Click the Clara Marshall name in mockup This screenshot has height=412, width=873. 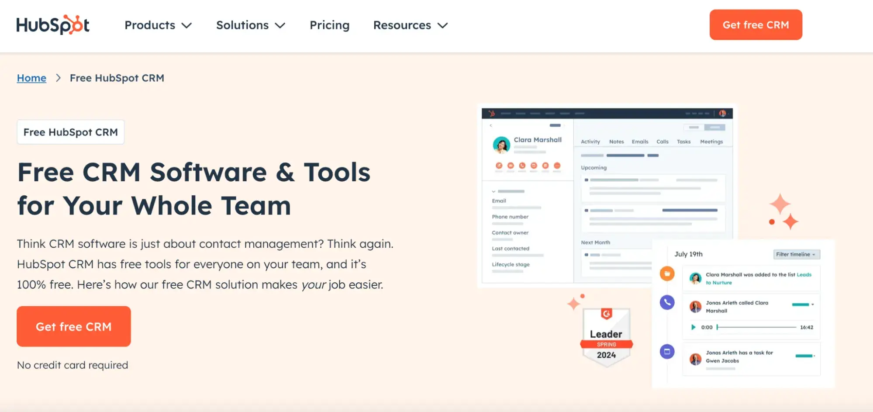(x=538, y=140)
